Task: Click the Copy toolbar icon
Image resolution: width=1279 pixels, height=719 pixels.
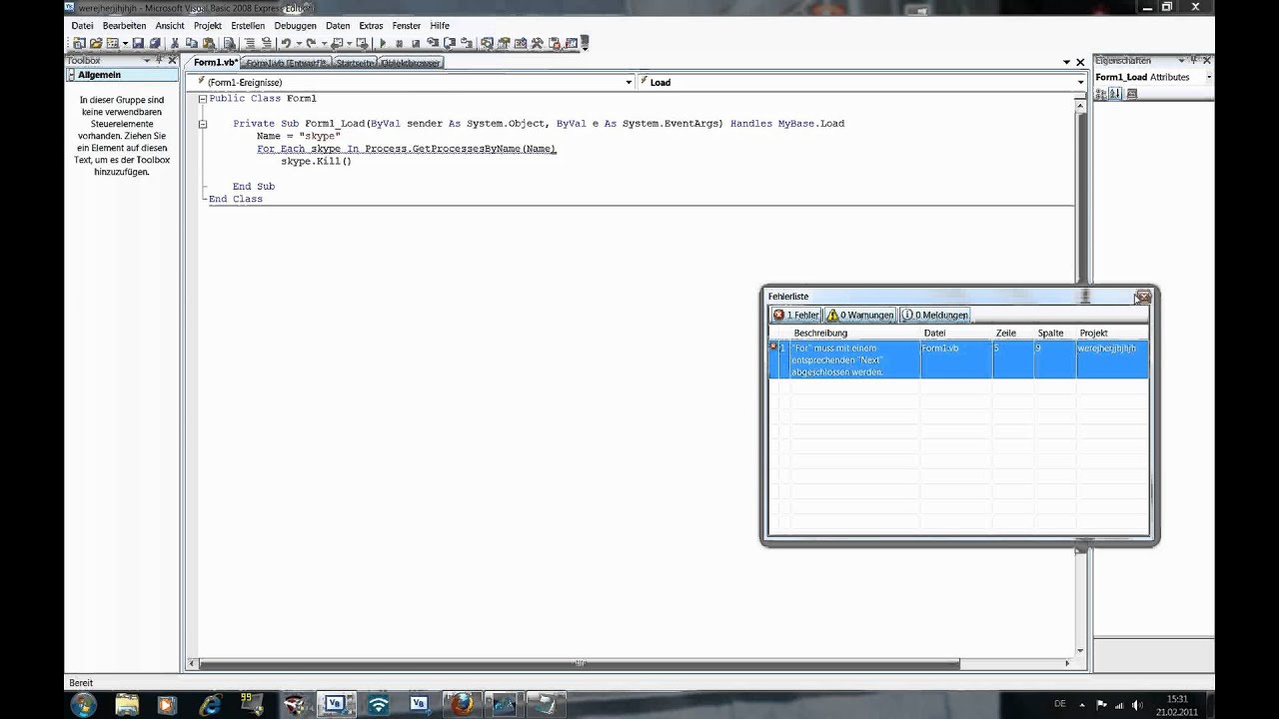Action: point(191,43)
